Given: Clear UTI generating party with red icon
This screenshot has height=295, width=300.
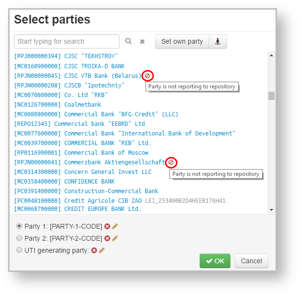Looking at the screenshot, I should coord(94,250).
